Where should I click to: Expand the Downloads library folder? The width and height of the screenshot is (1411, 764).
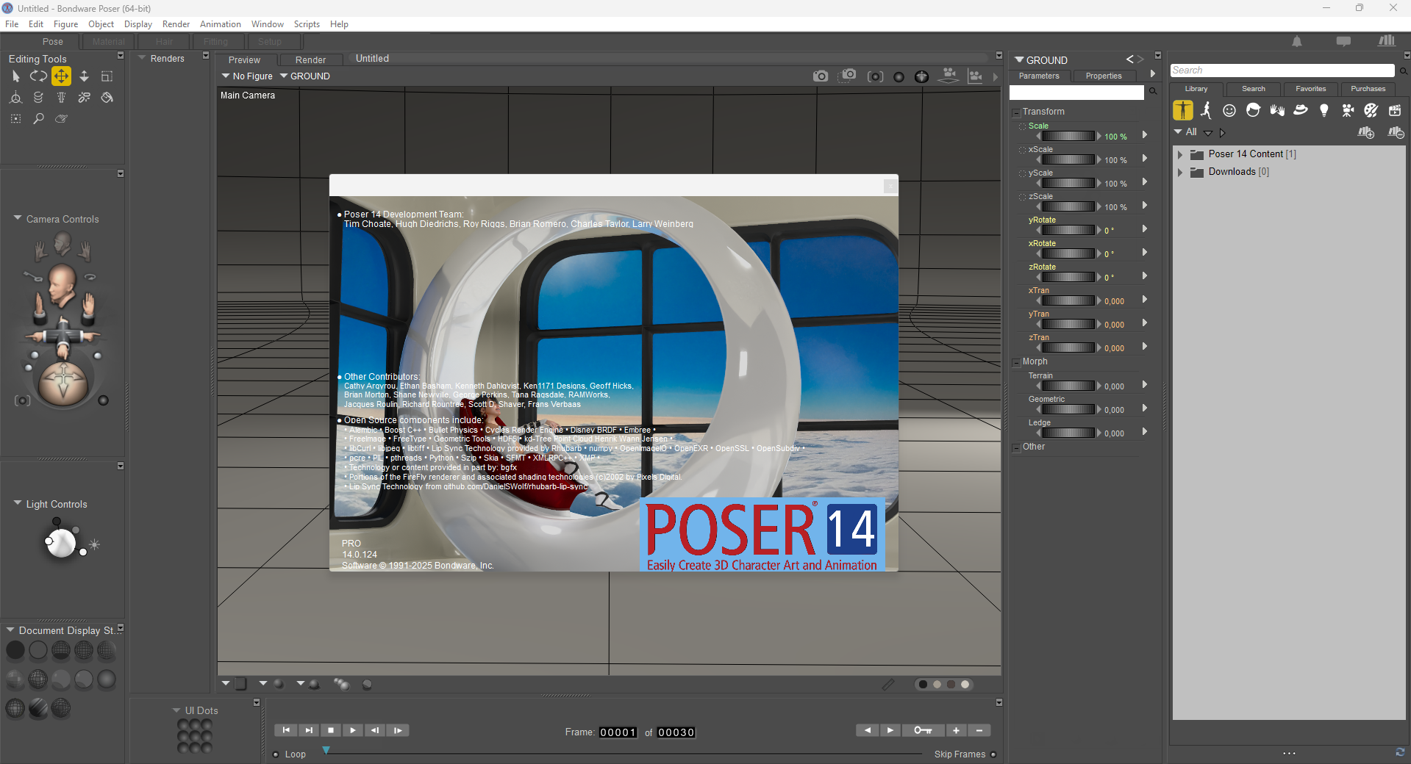point(1180,172)
